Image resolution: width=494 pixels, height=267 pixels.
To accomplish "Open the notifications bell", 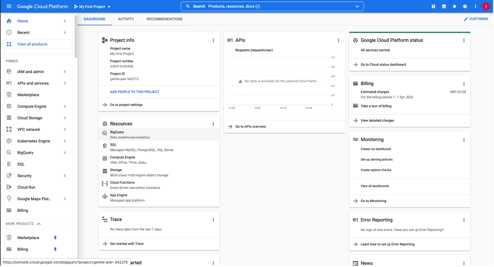I will point(455,6).
